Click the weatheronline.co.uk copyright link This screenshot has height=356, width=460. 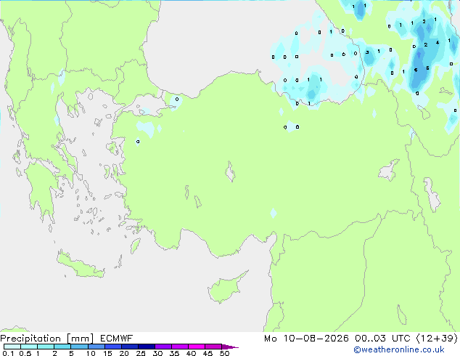pyautogui.click(x=399, y=350)
